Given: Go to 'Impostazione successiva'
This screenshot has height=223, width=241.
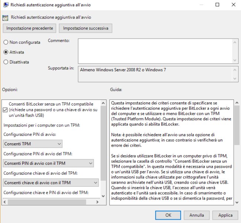Looking at the screenshot, I should (x=86, y=28).
